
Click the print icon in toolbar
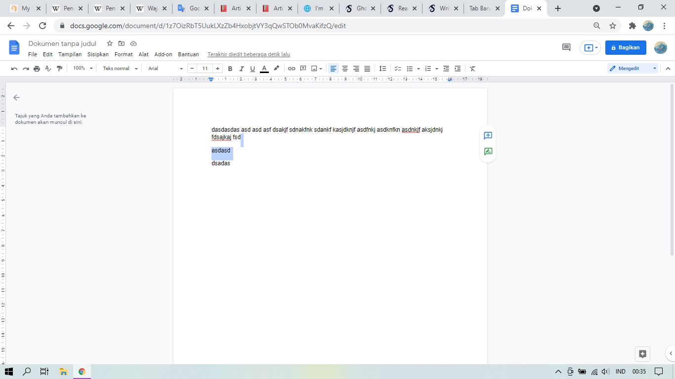[x=37, y=69]
